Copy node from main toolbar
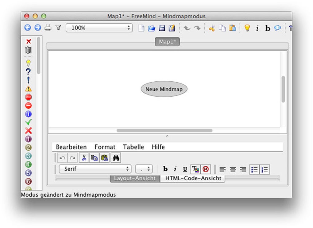Viewport: 313px width, 228px height. tap(222, 28)
